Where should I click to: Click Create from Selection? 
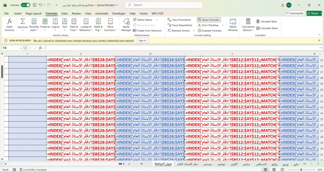[x=147, y=30]
